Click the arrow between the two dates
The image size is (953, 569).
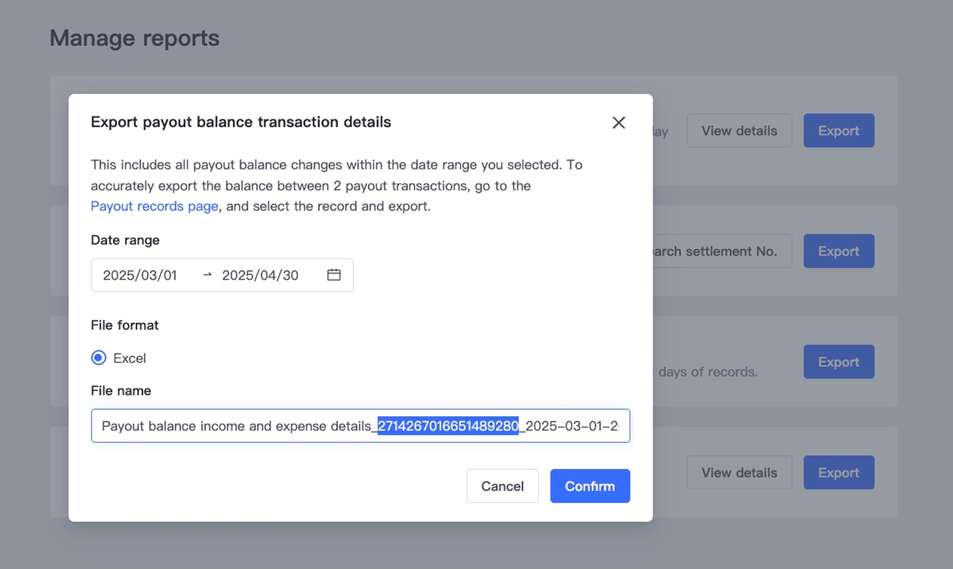(x=207, y=275)
